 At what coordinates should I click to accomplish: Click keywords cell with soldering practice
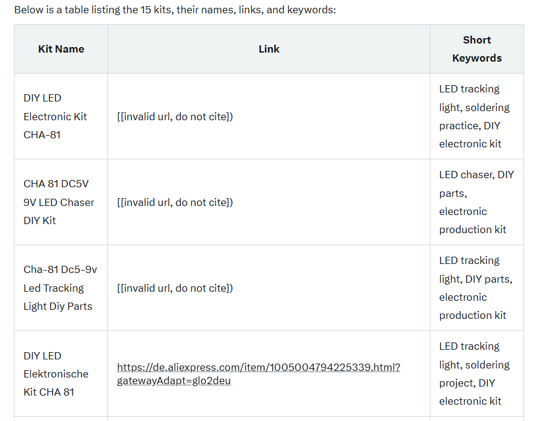point(477,116)
